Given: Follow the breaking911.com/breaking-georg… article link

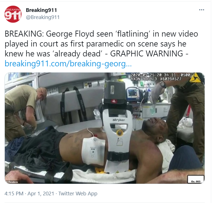Looking at the screenshot, I should click(68, 64).
